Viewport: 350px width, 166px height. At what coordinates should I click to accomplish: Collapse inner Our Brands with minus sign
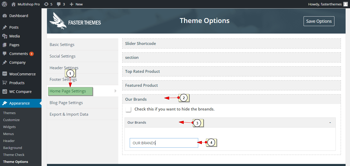point(330,122)
